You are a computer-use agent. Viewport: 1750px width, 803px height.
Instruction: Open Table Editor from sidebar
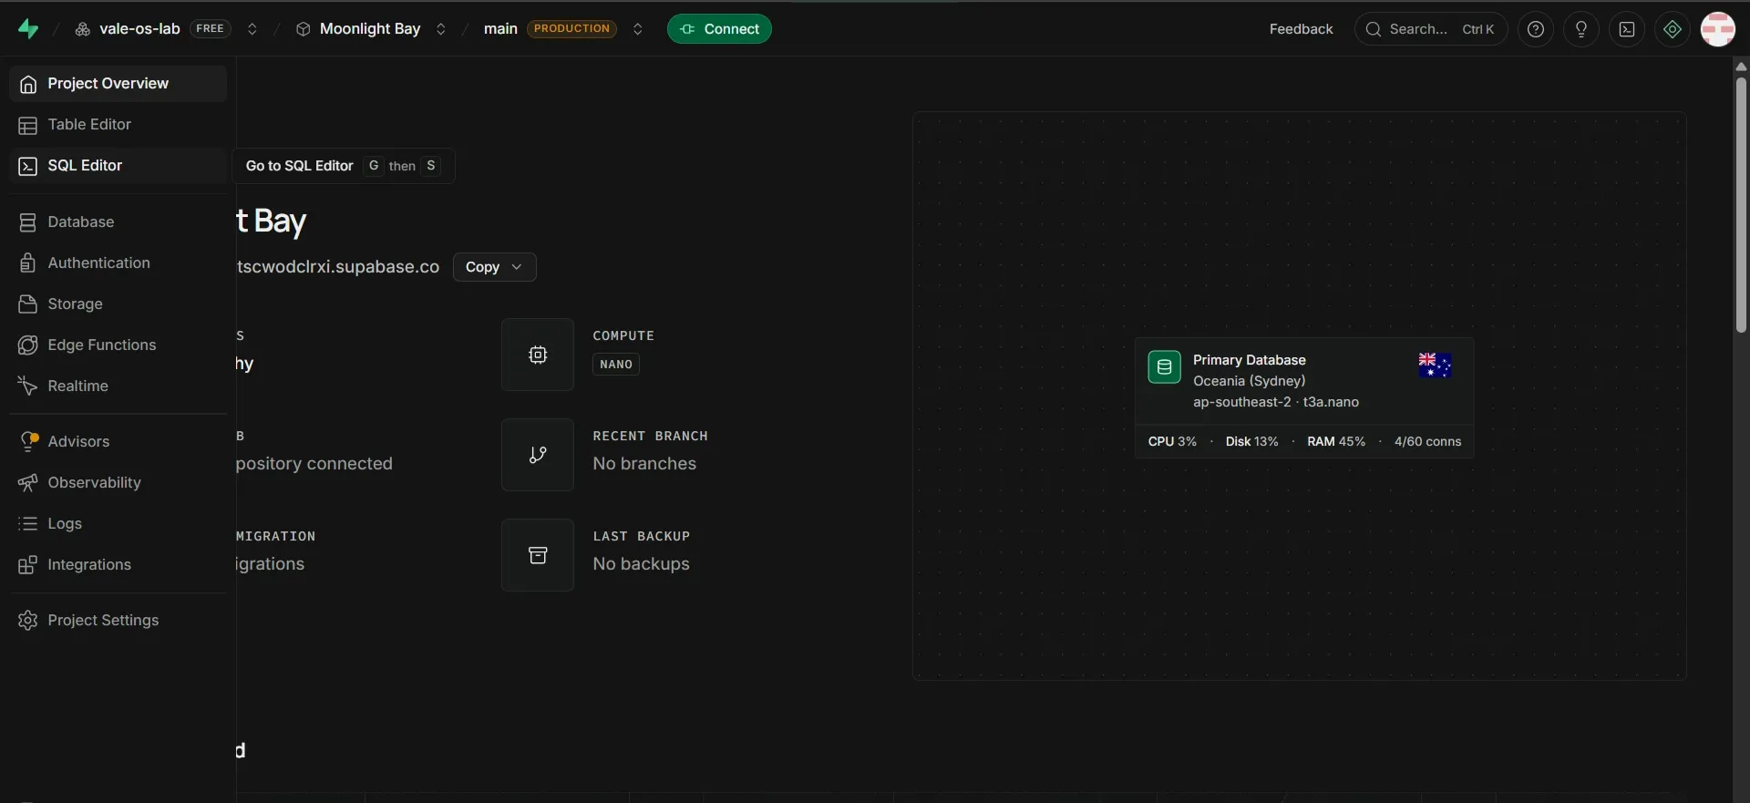click(x=118, y=125)
